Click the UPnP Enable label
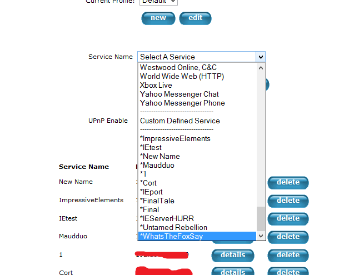This screenshot has width=364, height=275. pos(108,121)
